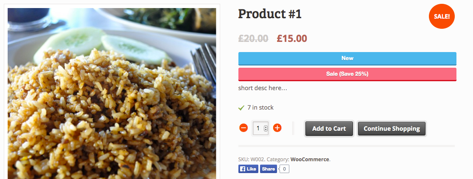The height and width of the screenshot is (179, 473).
Task: Add the product to cart
Action: [x=329, y=129]
